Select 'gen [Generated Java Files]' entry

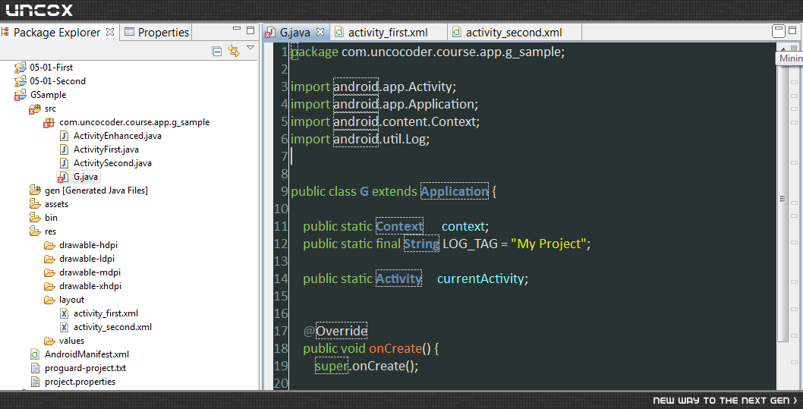96,190
